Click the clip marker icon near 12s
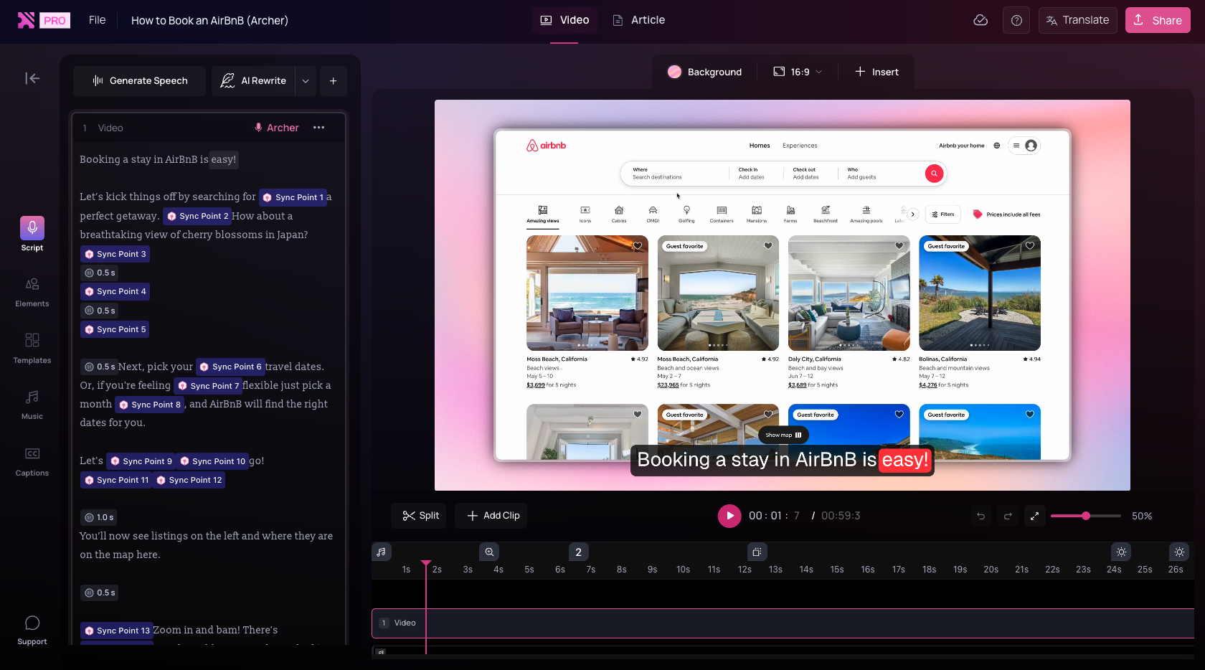Viewport: 1205px width, 670px height. pyautogui.click(x=757, y=552)
